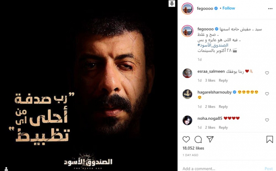
Task: Share post via paper plane icon
Action: (x=210, y=139)
